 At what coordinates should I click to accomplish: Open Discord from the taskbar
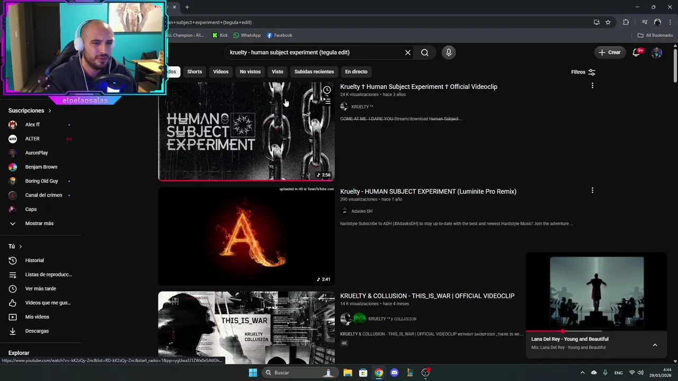point(394,373)
